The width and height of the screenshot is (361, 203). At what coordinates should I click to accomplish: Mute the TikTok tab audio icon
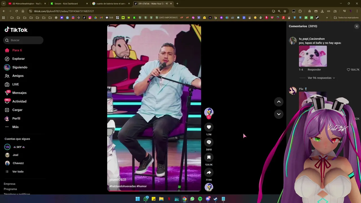(167, 4)
